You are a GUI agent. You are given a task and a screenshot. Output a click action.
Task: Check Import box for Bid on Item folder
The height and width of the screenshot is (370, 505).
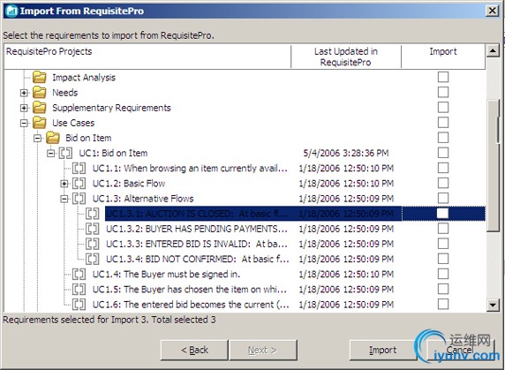coord(443,138)
